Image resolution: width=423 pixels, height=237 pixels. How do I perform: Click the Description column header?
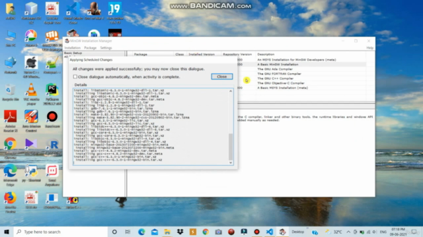266,54
